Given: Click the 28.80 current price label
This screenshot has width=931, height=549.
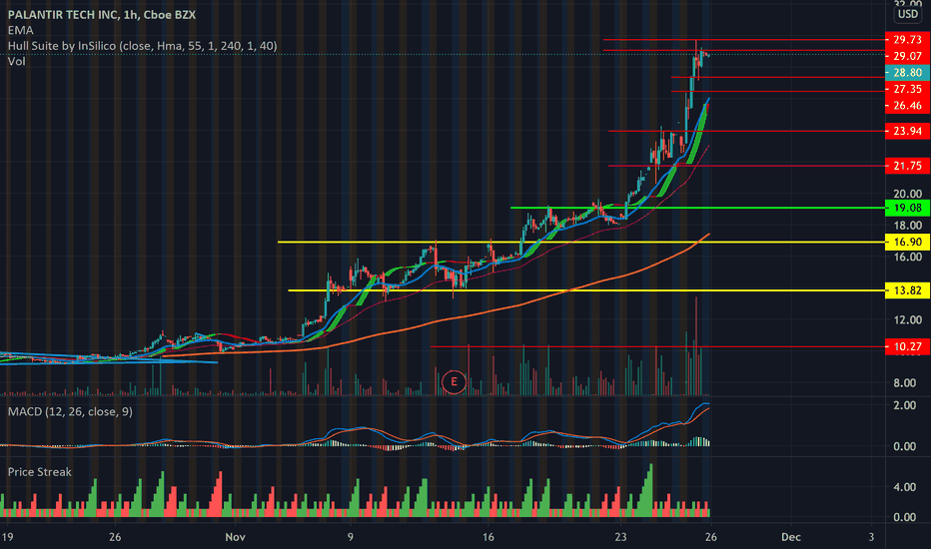Looking at the screenshot, I should (x=907, y=73).
